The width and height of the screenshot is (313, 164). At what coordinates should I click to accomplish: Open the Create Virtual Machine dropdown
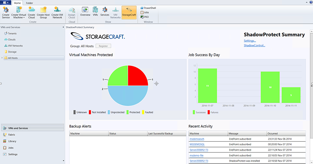tap(18, 13)
